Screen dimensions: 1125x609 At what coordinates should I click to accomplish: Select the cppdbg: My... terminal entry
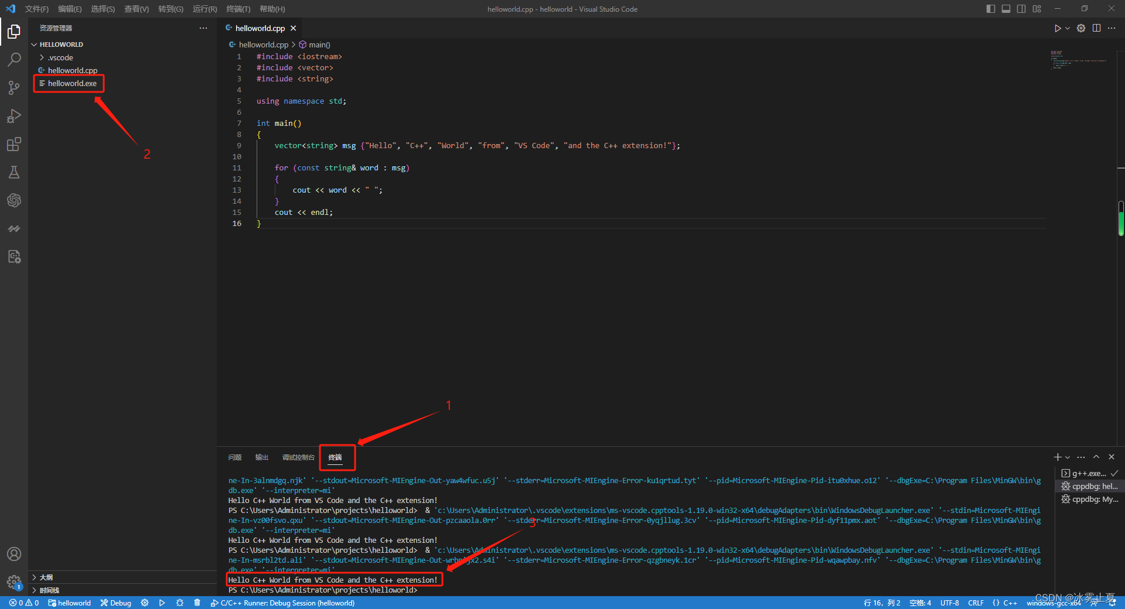1090,499
